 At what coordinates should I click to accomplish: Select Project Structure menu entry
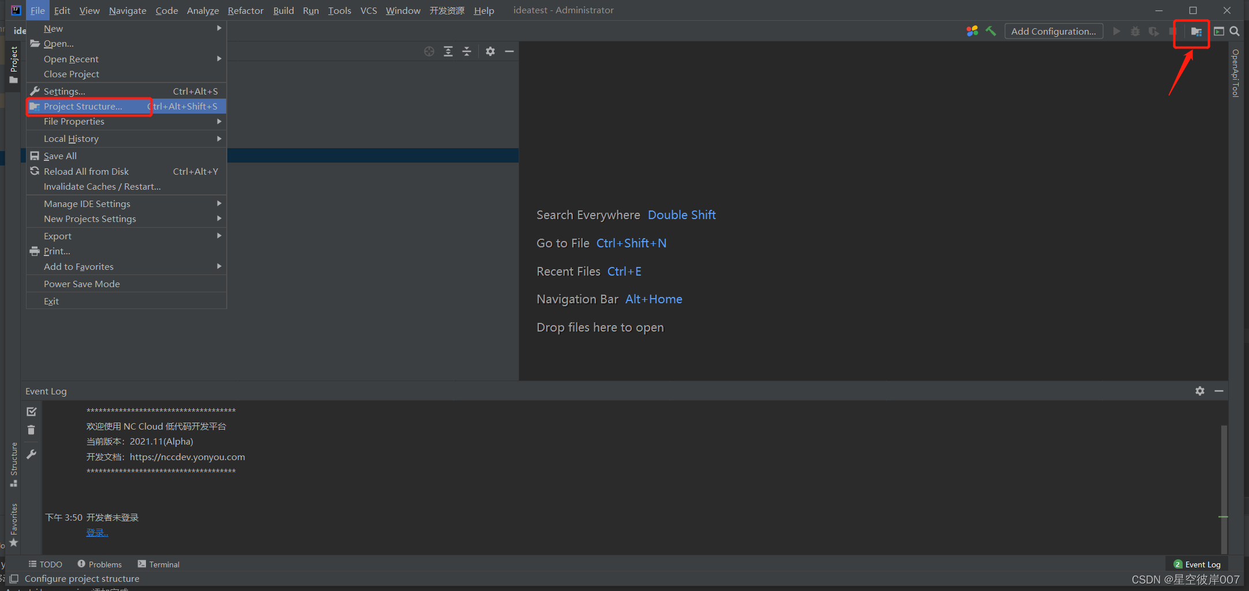coord(126,106)
